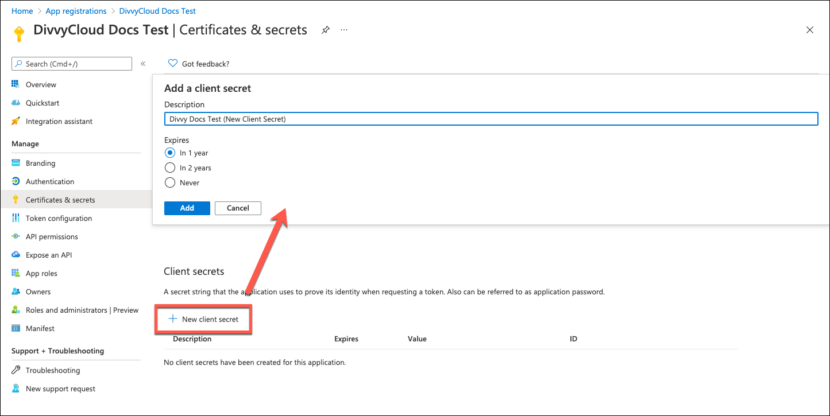Click the Client secrets heading
Screen dimensions: 830x416
(x=194, y=271)
